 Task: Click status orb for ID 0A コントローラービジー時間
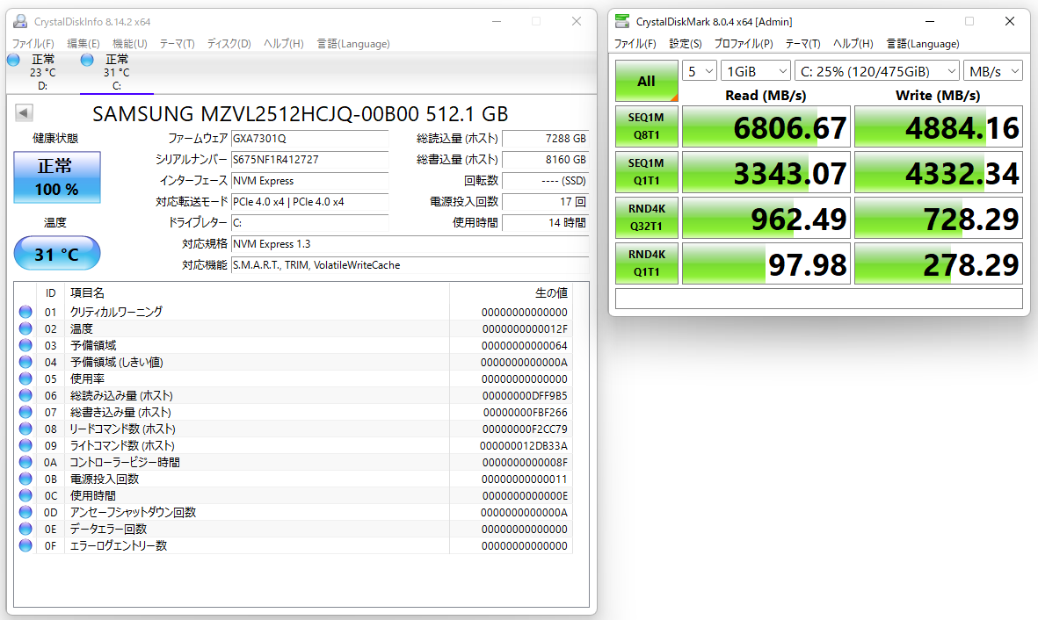tap(25, 462)
